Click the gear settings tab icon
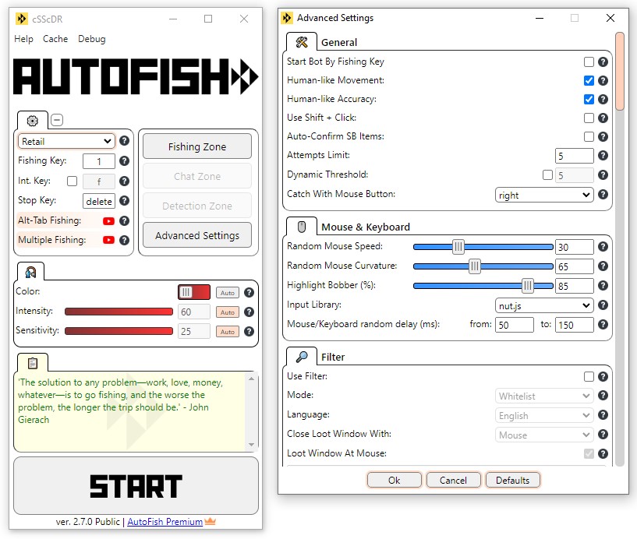Image resolution: width=637 pixels, height=539 pixels. 33,121
